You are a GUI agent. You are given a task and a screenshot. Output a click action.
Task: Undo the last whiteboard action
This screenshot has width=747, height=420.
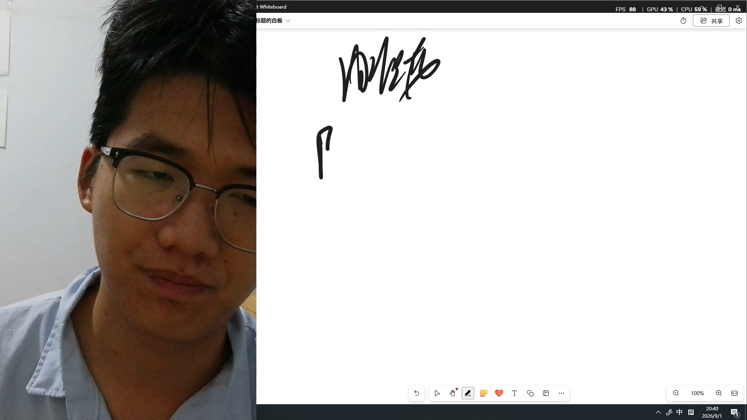pos(417,393)
